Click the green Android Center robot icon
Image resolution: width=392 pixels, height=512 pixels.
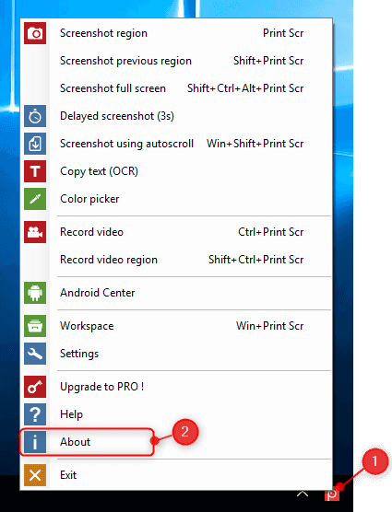(35, 293)
